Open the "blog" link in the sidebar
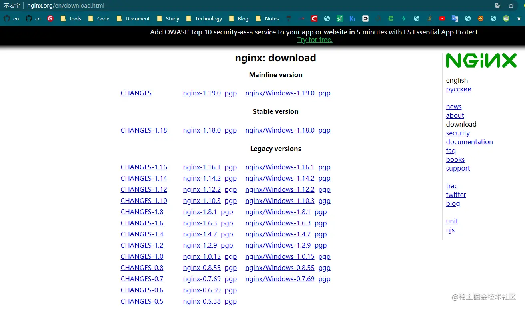The image size is (525, 310). (453, 203)
